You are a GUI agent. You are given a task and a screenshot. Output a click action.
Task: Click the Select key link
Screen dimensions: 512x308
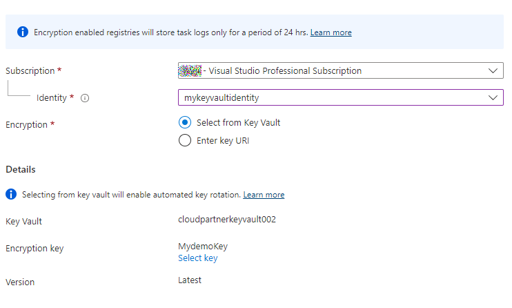[x=197, y=258]
